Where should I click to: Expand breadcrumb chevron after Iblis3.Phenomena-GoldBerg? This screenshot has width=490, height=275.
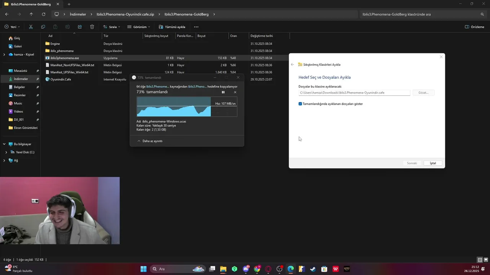coord(214,14)
